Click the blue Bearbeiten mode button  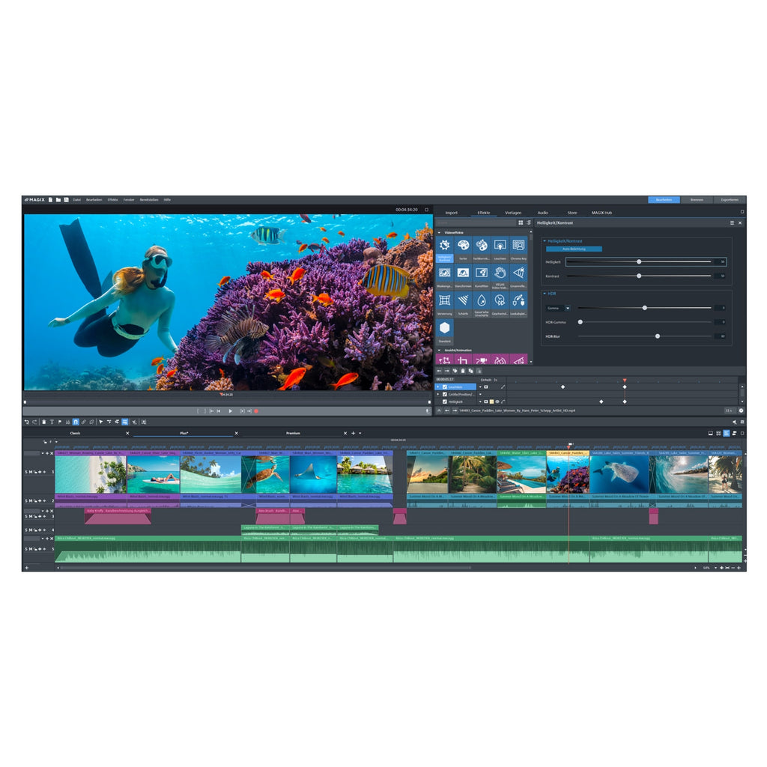664,199
